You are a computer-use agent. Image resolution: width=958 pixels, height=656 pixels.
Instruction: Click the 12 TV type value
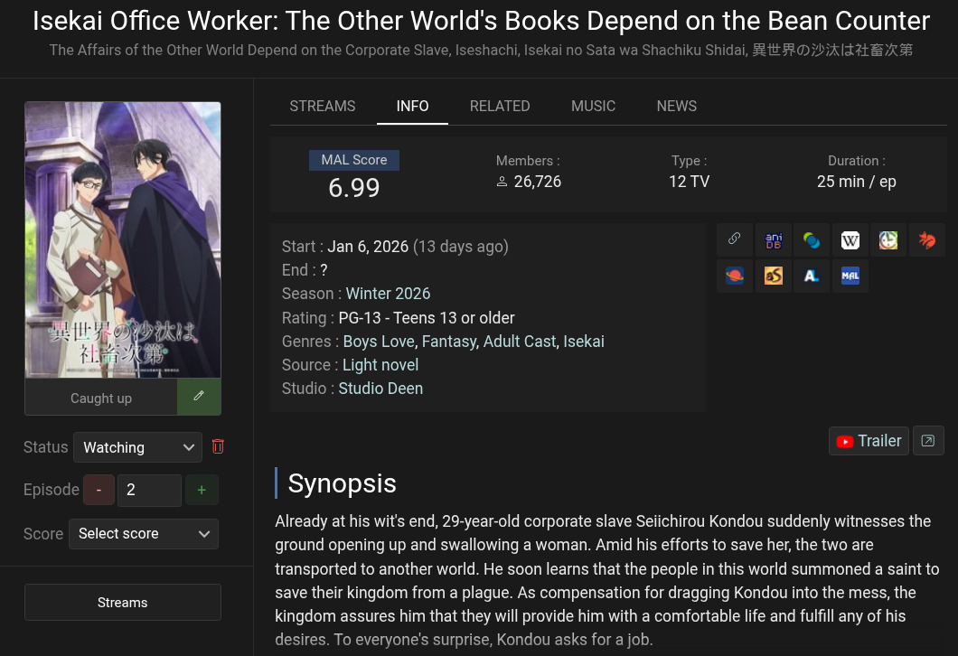pyautogui.click(x=690, y=182)
